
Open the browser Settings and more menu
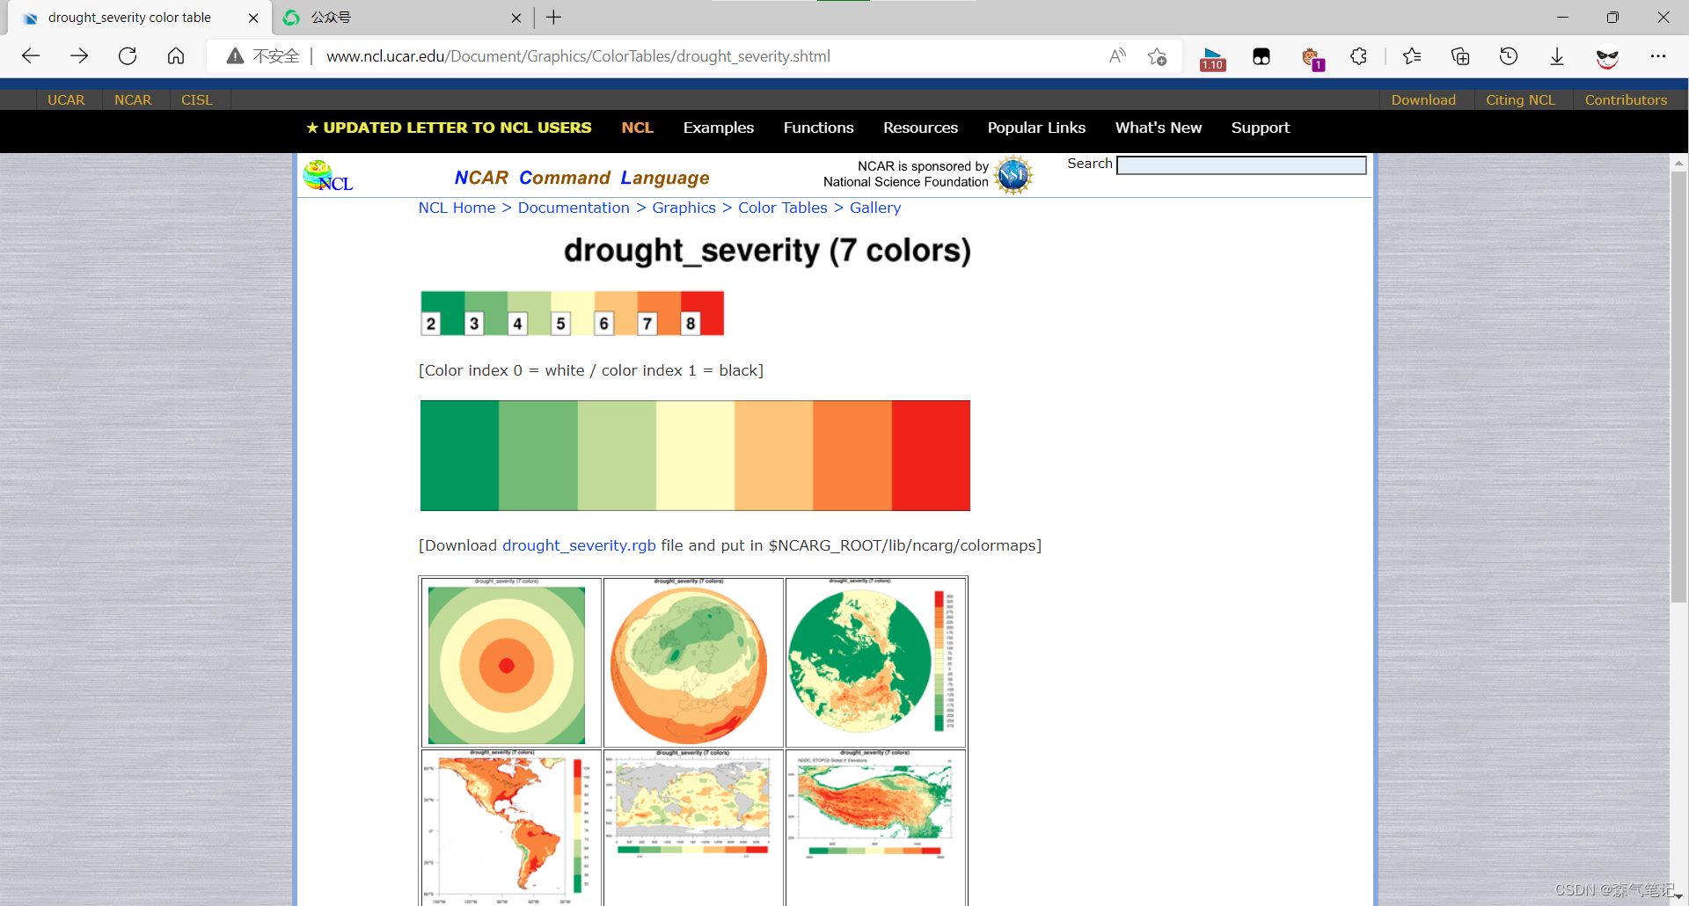pyautogui.click(x=1658, y=56)
